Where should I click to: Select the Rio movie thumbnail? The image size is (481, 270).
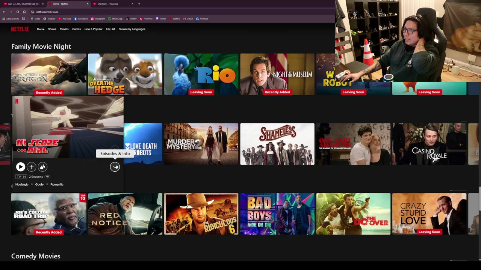click(x=201, y=74)
